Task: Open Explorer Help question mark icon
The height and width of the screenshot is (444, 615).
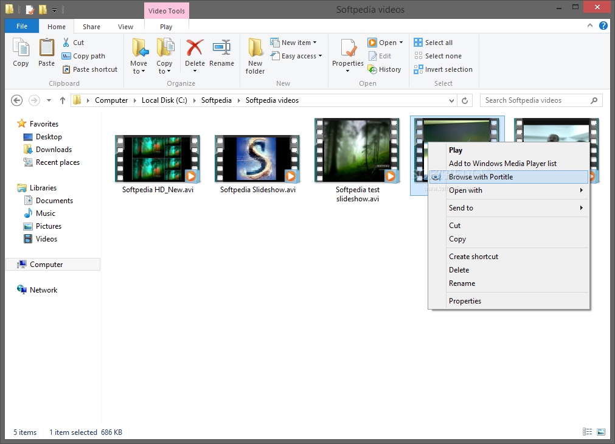Action: click(603, 26)
